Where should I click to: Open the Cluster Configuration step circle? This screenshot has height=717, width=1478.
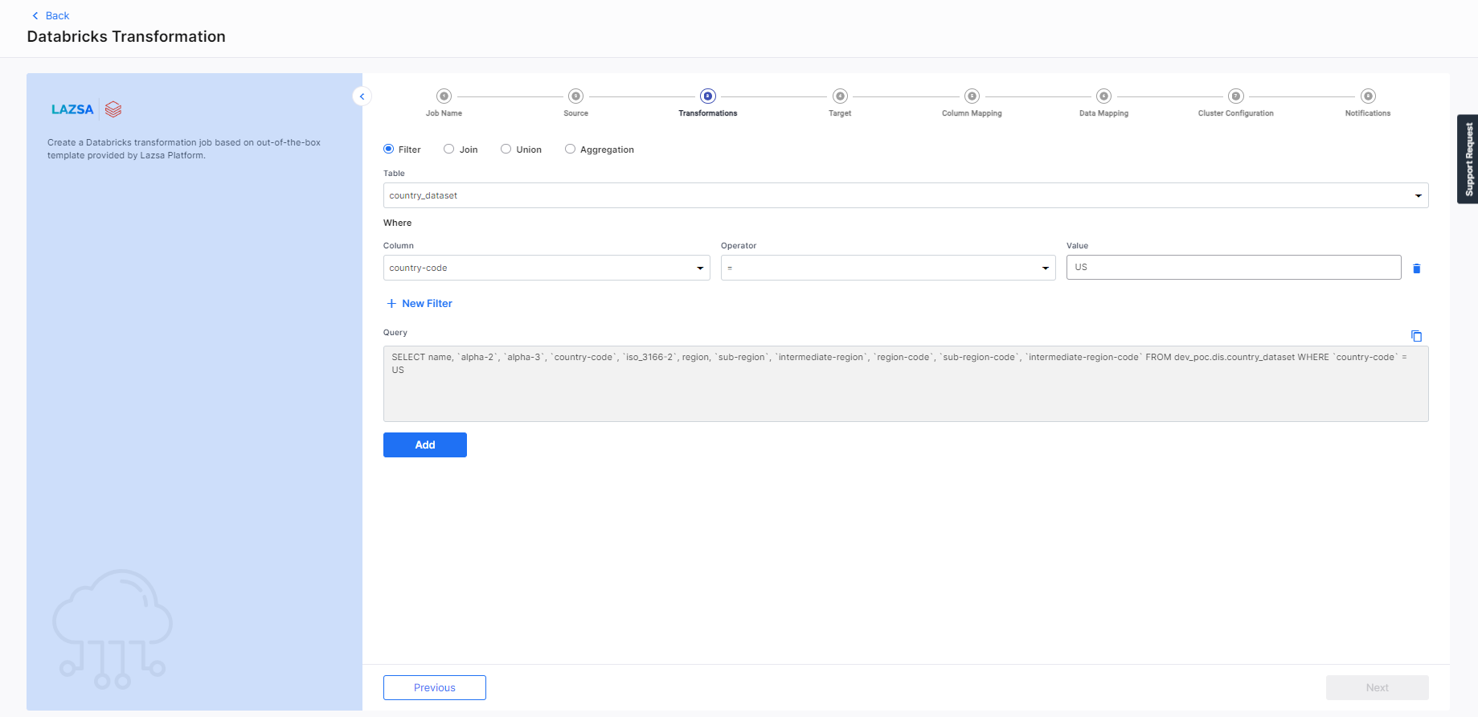(x=1236, y=96)
